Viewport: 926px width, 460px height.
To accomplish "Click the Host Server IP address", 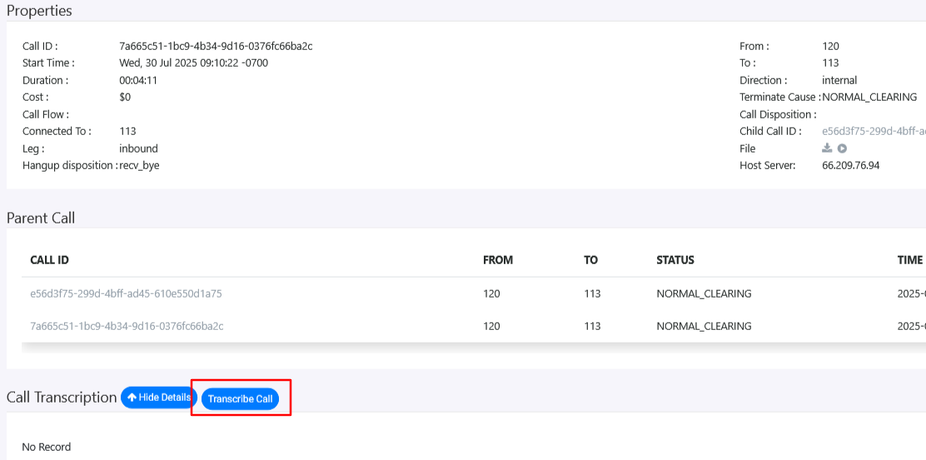I will pos(850,165).
